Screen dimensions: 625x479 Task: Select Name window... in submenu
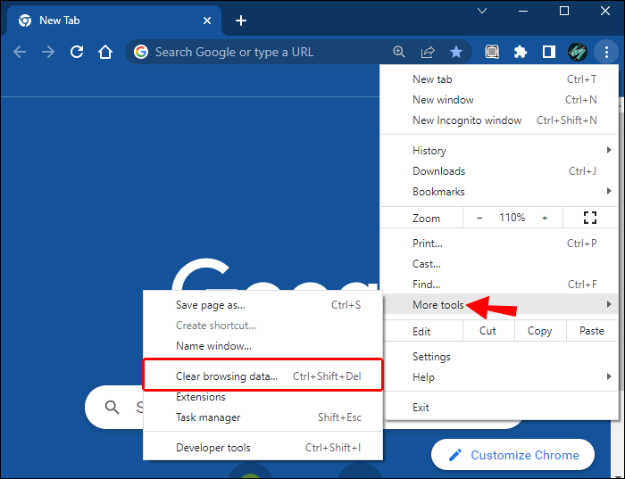(263, 346)
